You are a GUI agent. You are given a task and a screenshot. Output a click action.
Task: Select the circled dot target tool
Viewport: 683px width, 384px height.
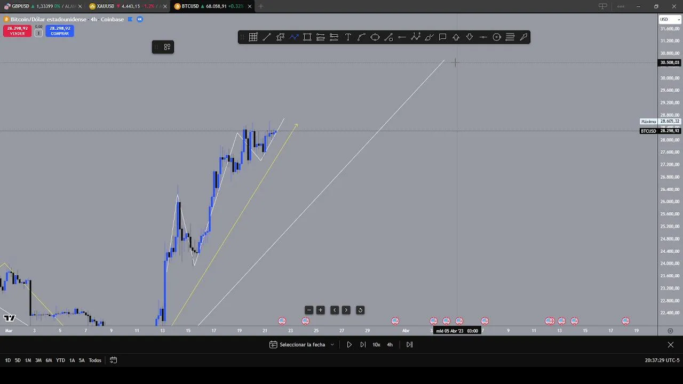tap(497, 37)
